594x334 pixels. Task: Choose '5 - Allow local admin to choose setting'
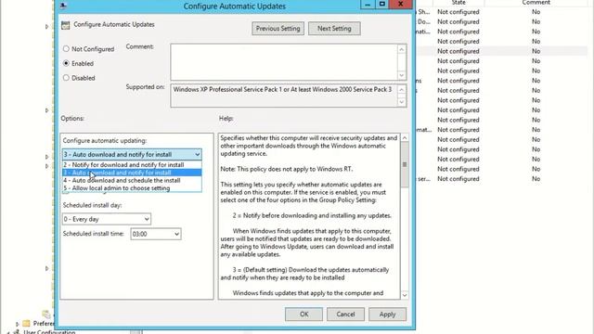(x=132, y=188)
